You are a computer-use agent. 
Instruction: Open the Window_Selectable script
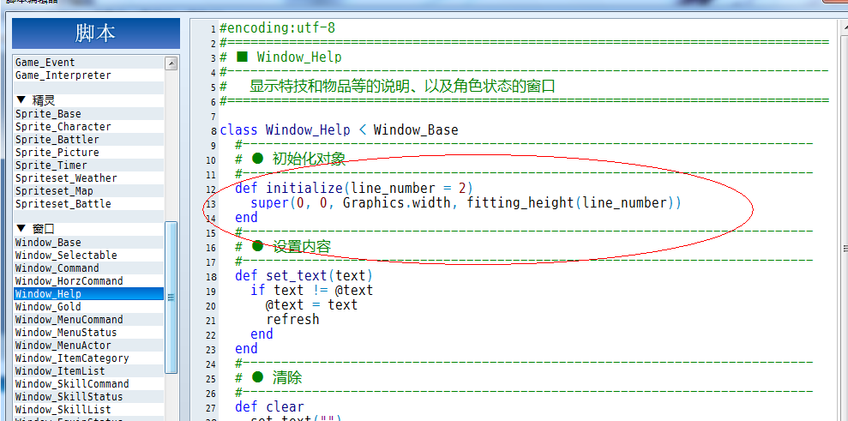(88, 256)
